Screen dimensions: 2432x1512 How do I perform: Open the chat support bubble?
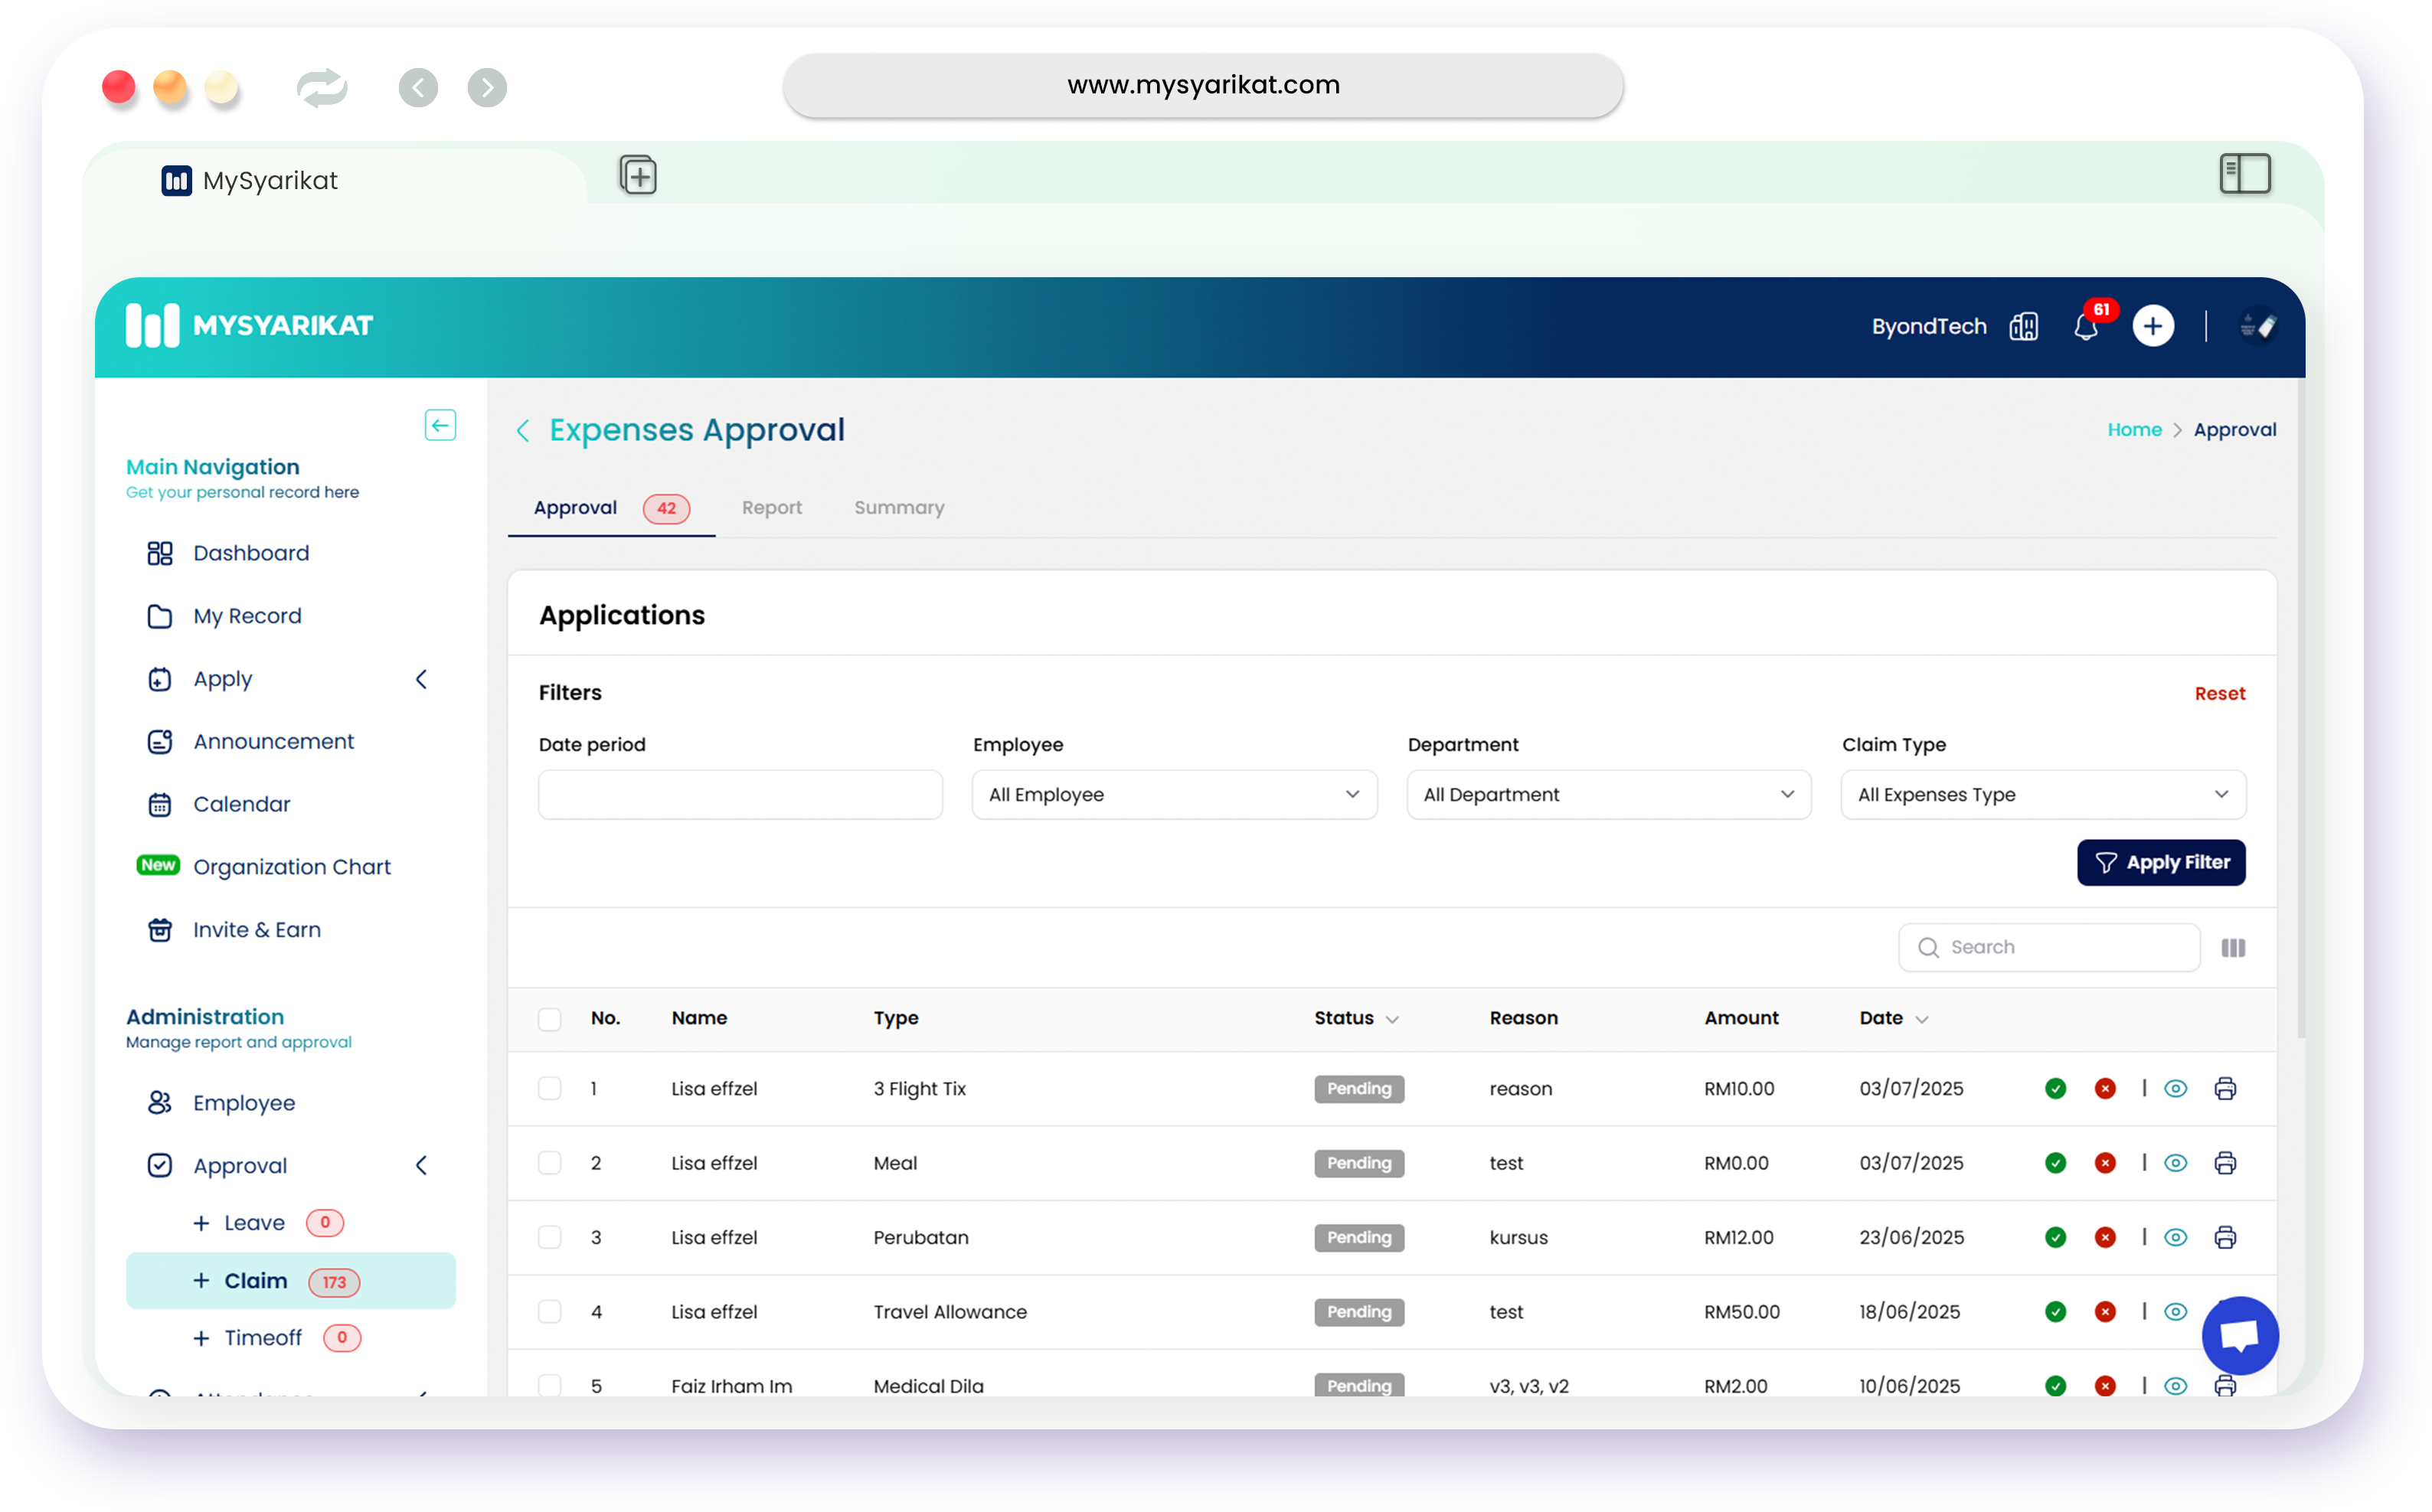click(2239, 1335)
